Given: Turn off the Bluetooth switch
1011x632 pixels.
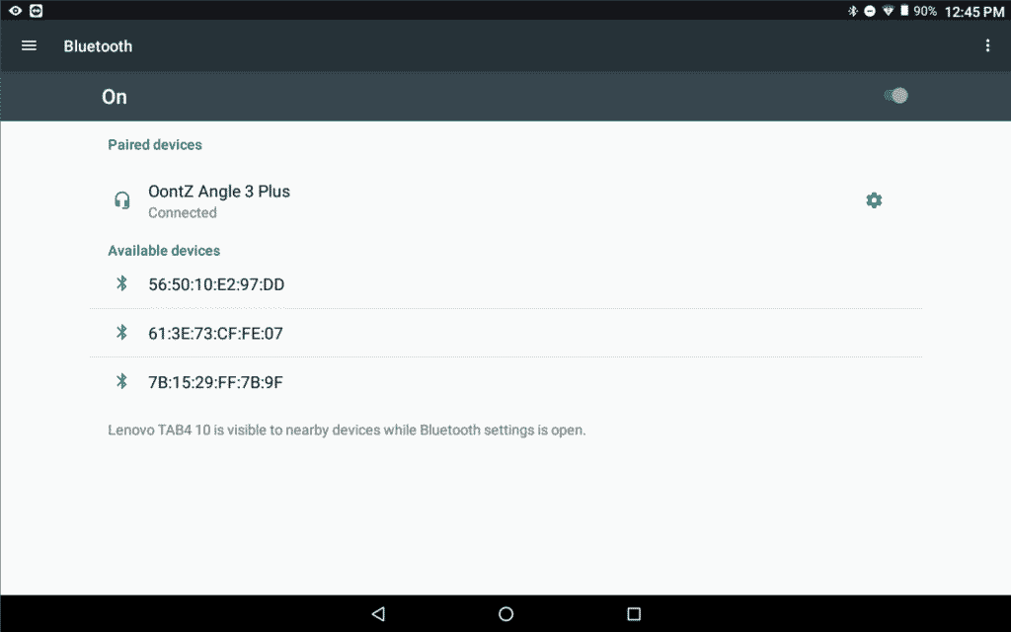Looking at the screenshot, I should click(x=894, y=96).
